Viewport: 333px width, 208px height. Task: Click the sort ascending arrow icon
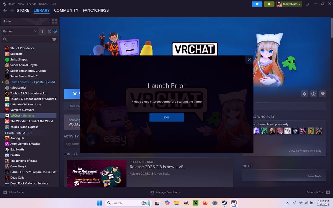[43, 31]
